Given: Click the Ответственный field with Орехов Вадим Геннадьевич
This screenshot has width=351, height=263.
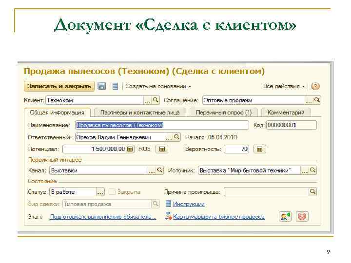Looking at the screenshot, I should point(120,137).
